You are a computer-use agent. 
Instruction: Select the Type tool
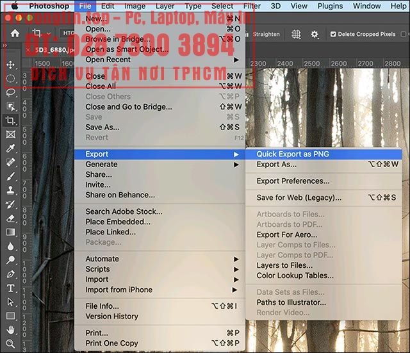click(x=10, y=288)
